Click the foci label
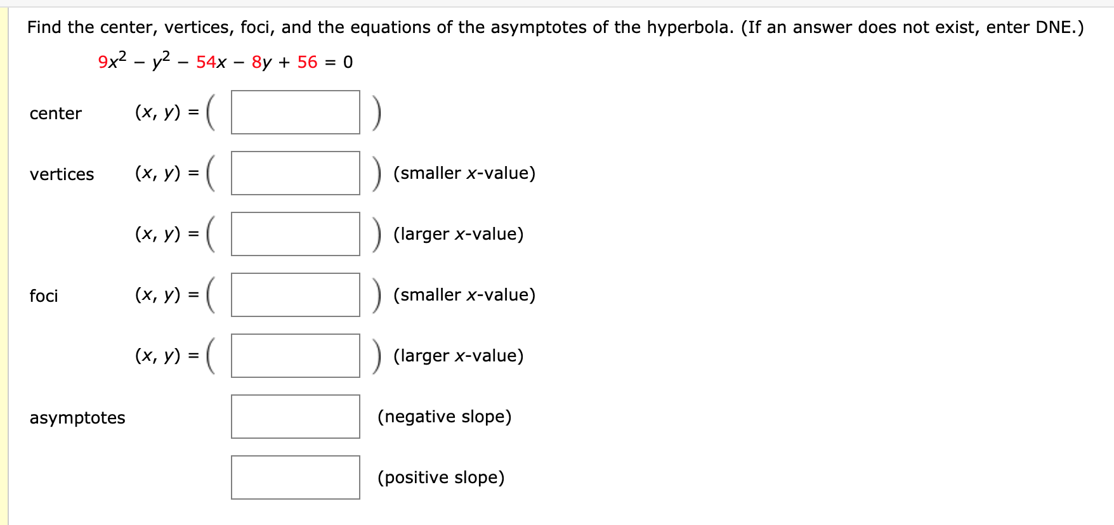Viewport: 1114px width, 525px height. coord(44,295)
